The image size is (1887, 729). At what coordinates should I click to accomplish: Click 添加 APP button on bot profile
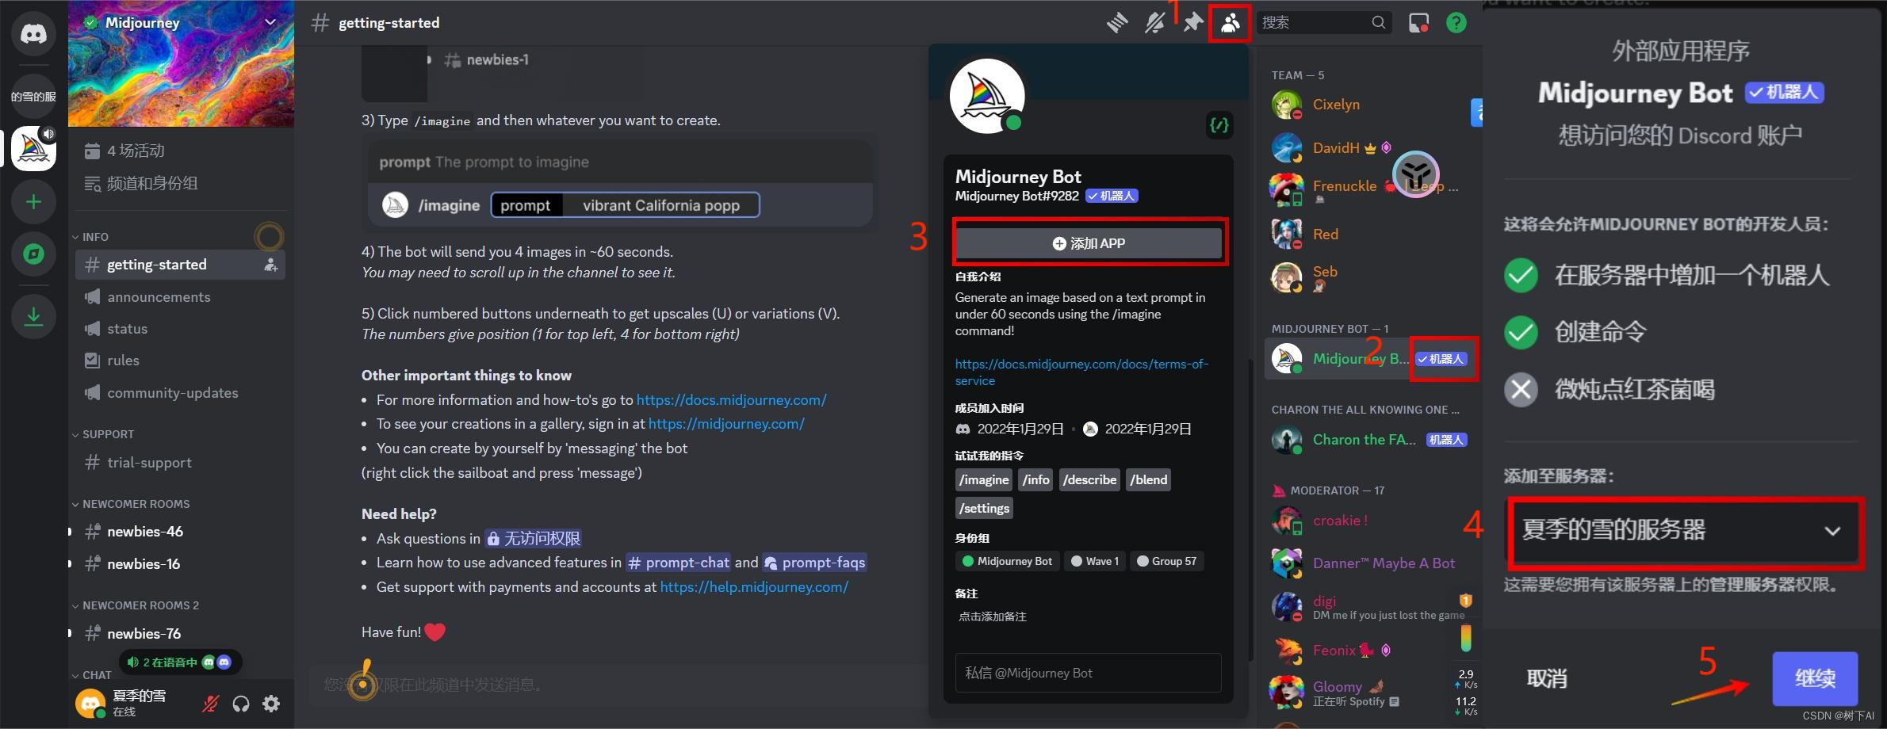pyautogui.click(x=1089, y=243)
